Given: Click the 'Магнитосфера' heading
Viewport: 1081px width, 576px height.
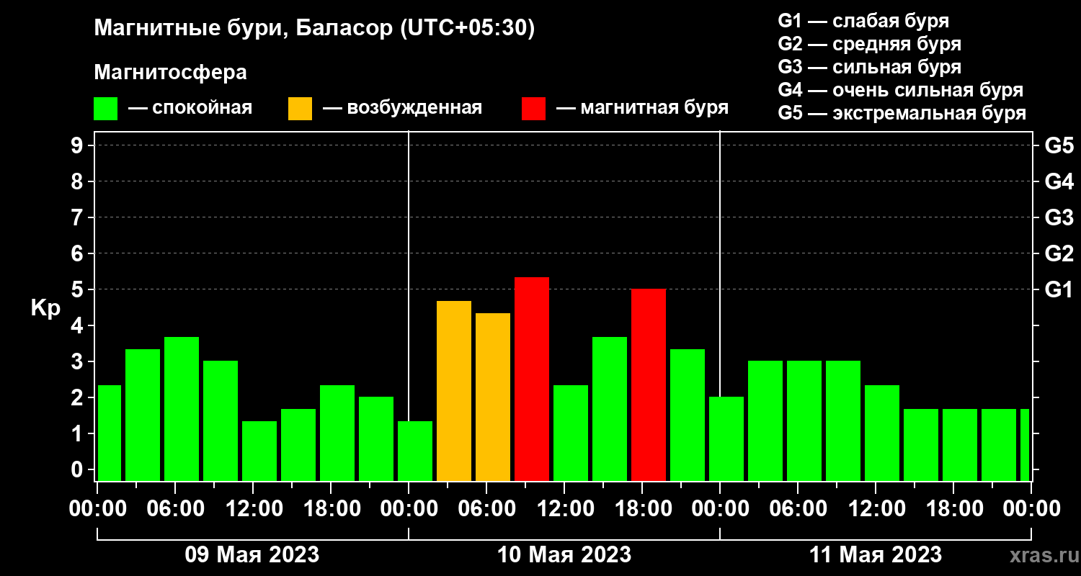Looking at the screenshot, I should [170, 73].
